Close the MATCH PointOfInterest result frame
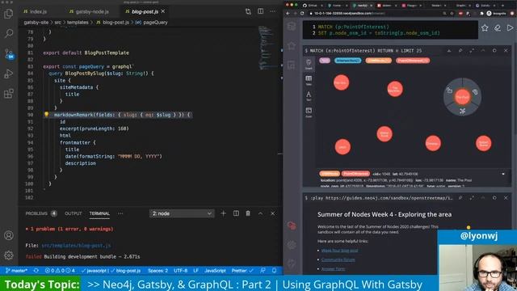The image size is (517, 291). (x=506, y=50)
